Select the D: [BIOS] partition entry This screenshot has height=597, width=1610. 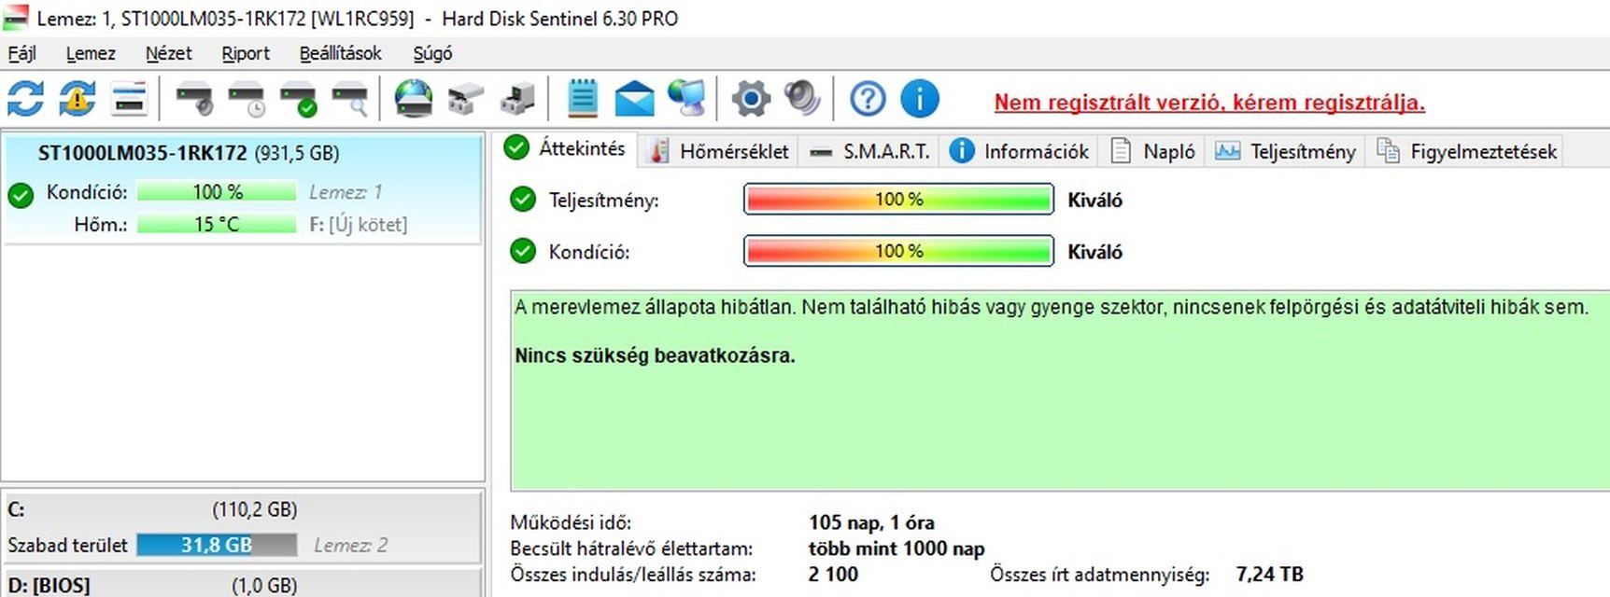pyautogui.click(x=243, y=584)
